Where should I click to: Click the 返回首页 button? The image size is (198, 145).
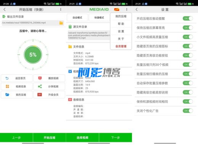coord(17,78)
